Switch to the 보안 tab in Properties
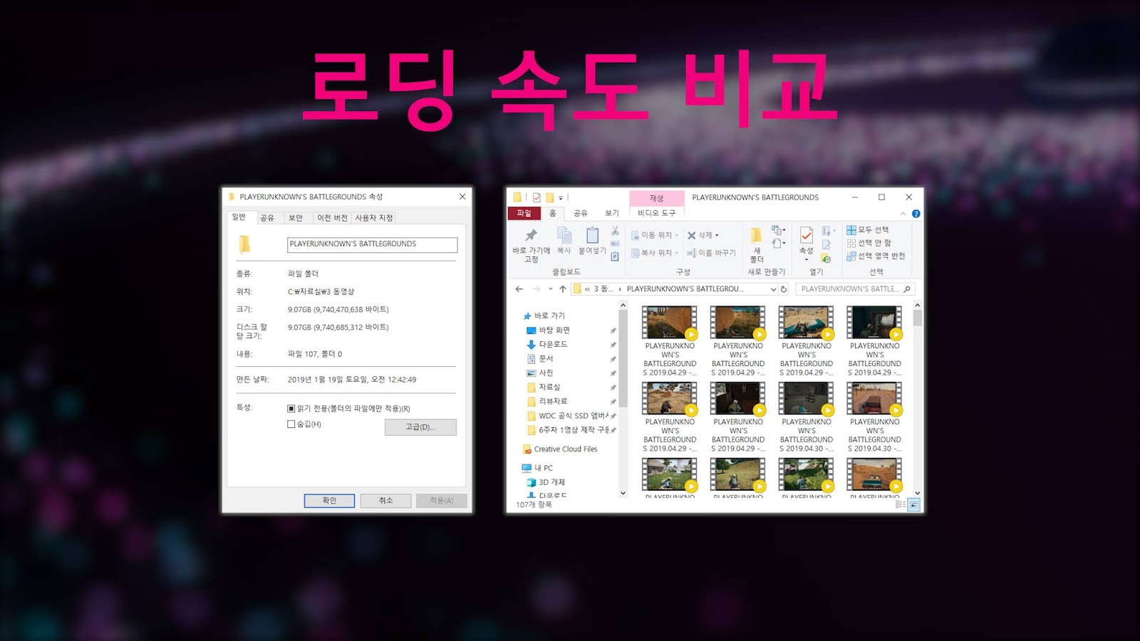Image resolution: width=1140 pixels, height=641 pixels. point(296,218)
